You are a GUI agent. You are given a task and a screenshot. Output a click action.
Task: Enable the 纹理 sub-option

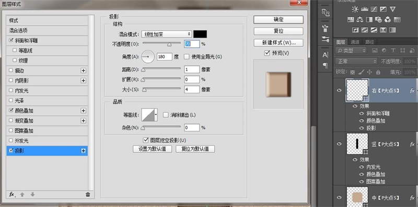pyautogui.click(x=15, y=60)
